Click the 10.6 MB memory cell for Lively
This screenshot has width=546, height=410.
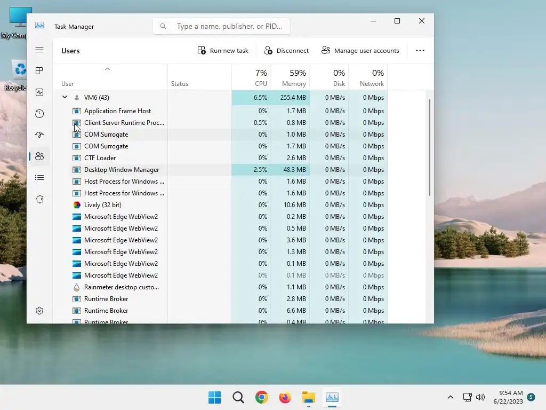(290, 205)
